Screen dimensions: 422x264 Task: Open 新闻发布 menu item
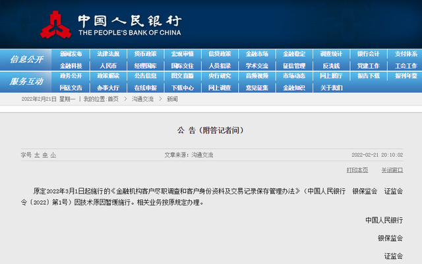(71, 54)
